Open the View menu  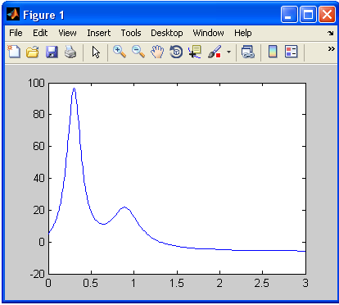click(67, 33)
